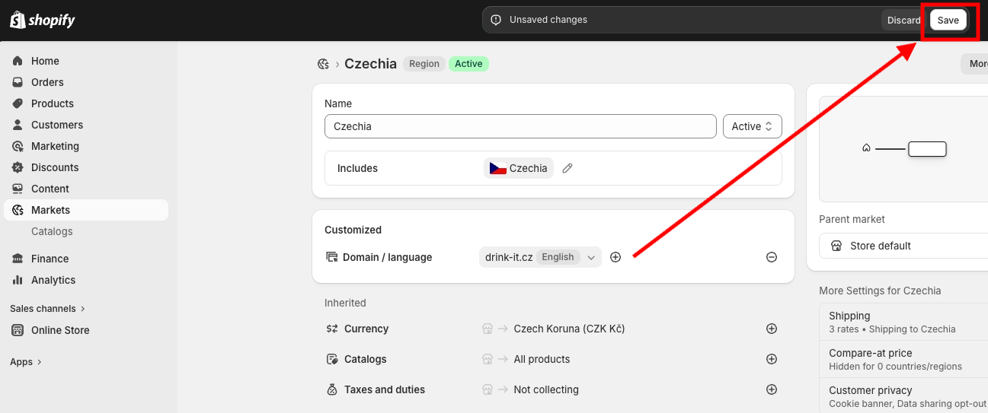Viewport: 988px width, 413px height.
Task: Remove Domain / language customization minus icon
Action: (771, 257)
